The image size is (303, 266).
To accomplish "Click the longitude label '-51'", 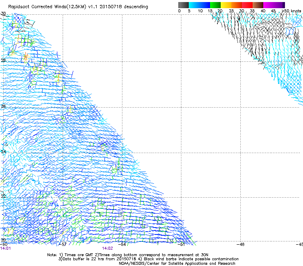I will pyautogui.click(x=181, y=244).
